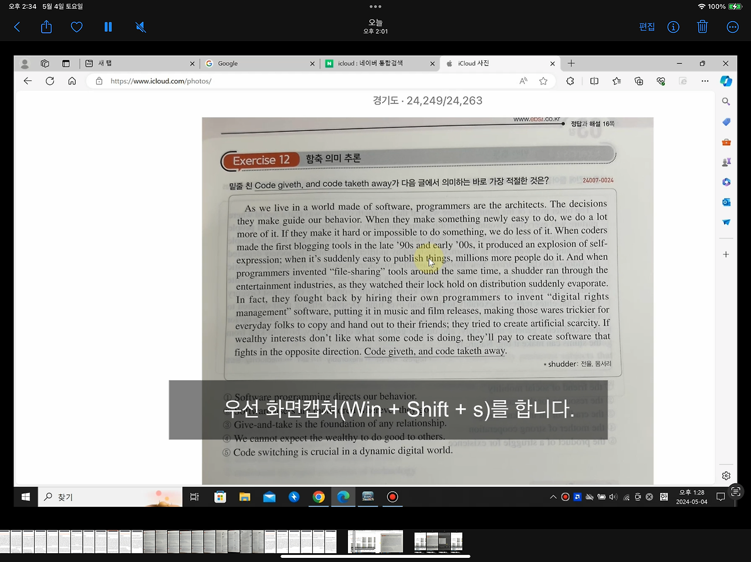Screen dimensions: 751x562
Task: Close the iCloud 사진 tab
Action: (x=552, y=63)
